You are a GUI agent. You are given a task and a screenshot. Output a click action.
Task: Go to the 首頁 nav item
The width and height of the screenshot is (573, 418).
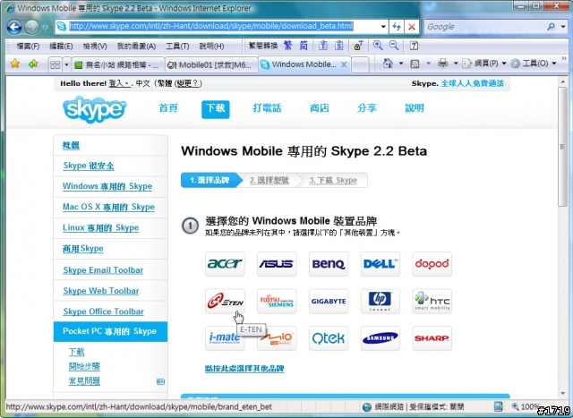pos(168,108)
